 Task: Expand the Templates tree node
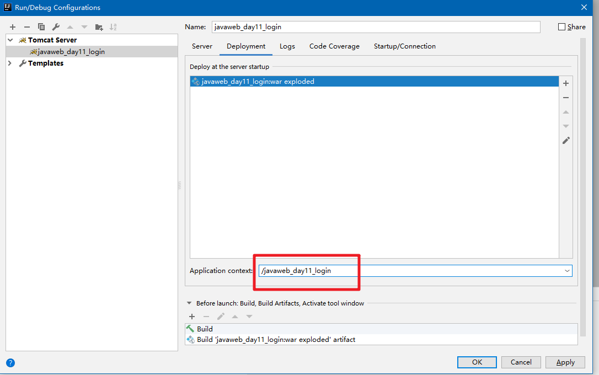(x=10, y=63)
